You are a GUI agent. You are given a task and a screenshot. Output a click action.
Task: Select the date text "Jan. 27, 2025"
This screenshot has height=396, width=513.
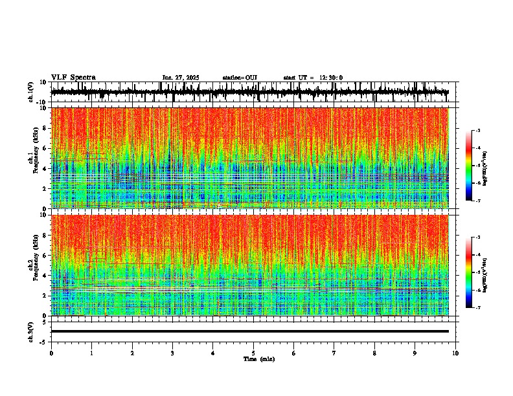181,78
